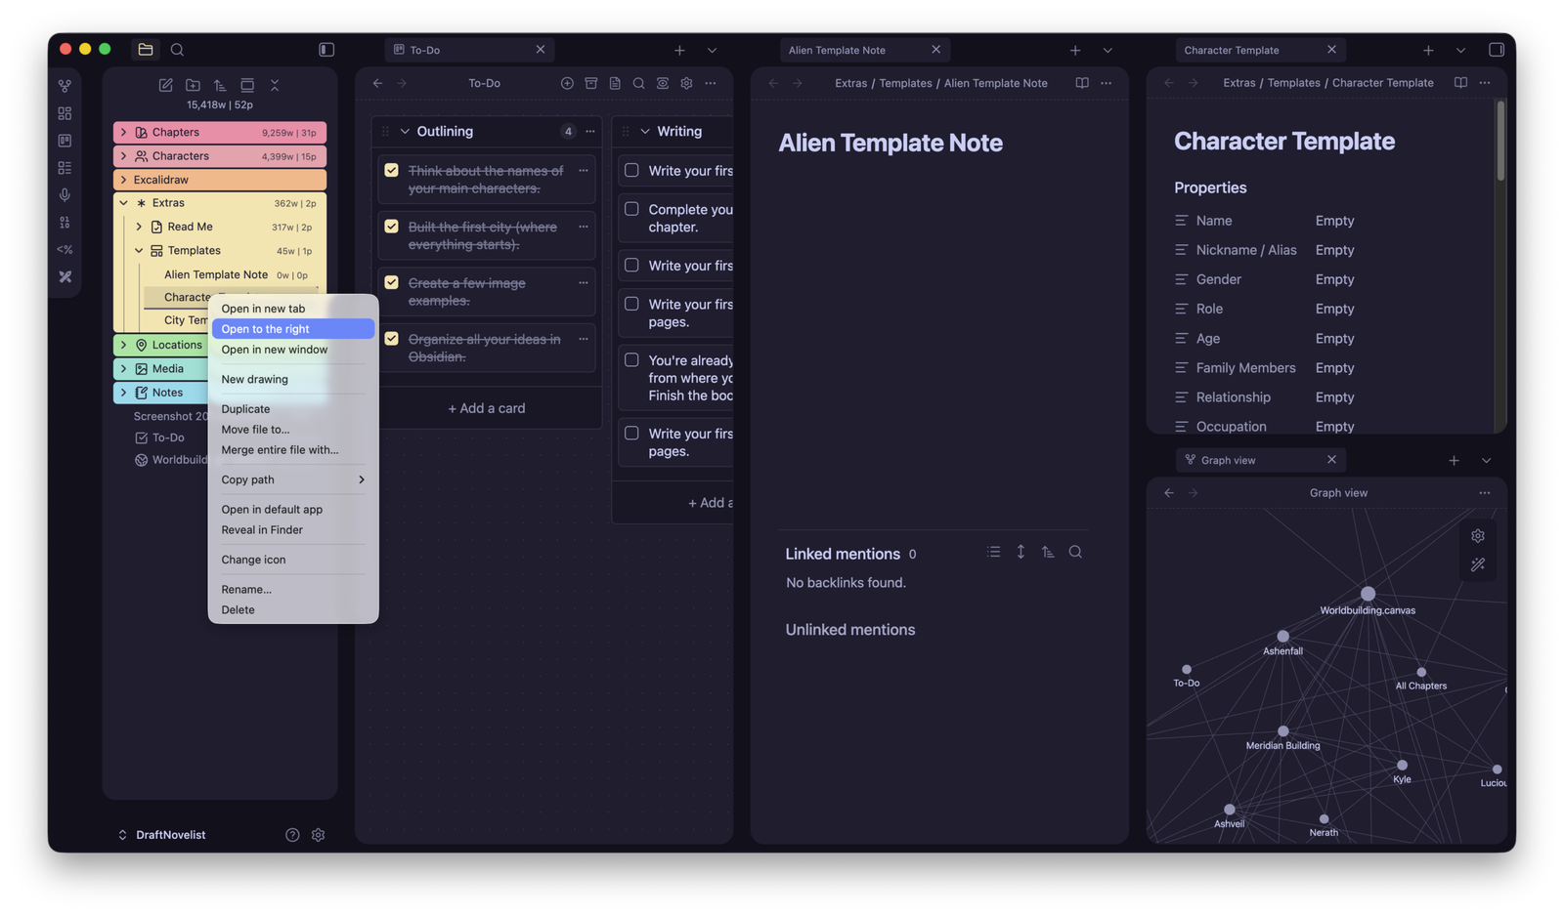Check 'Write your first two pages' in Writing
This screenshot has height=916, width=1564.
[x=630, y=305]
